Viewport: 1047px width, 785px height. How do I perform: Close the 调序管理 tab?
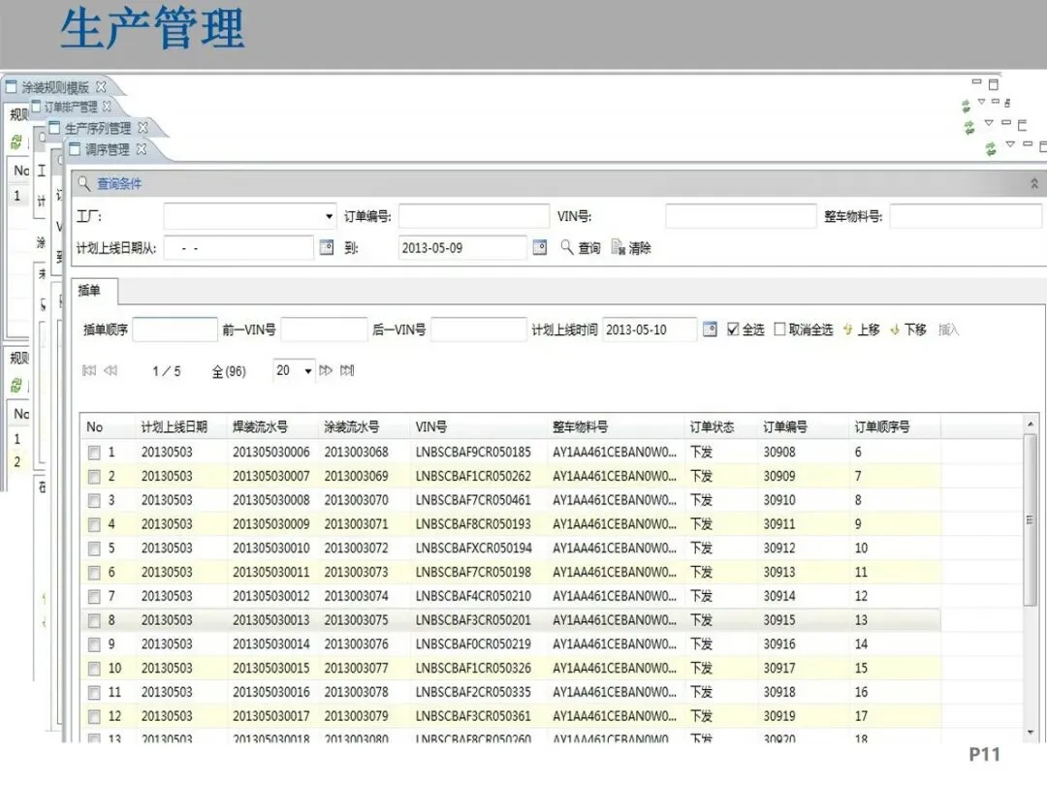click(x=141, y=149)
